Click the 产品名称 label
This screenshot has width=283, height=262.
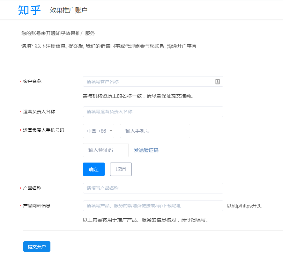(x=32, y=188)
